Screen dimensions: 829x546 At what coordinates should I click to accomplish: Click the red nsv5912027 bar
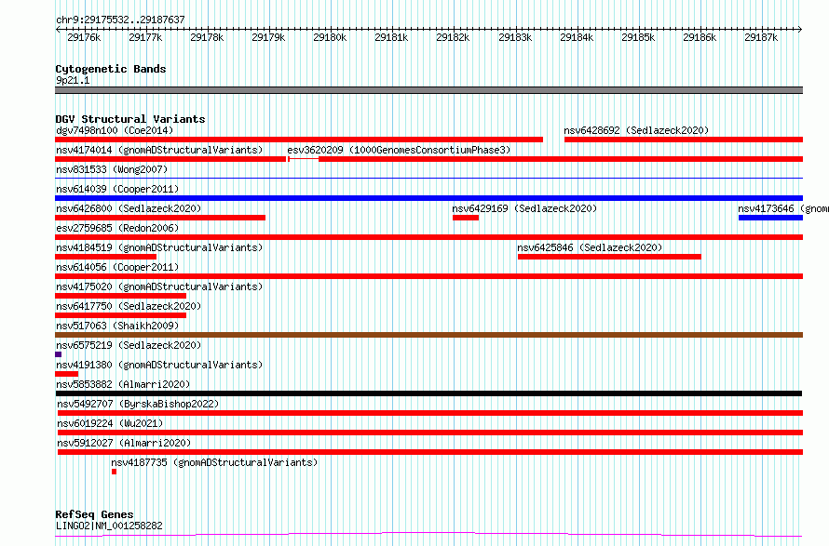(430, 452)
